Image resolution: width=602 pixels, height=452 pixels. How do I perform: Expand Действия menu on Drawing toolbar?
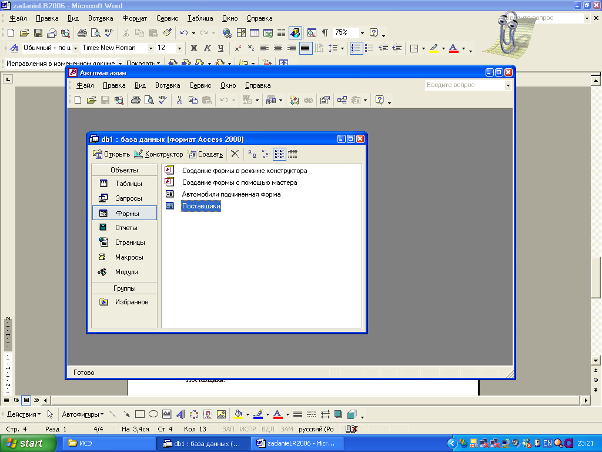[x=24, y=414]
